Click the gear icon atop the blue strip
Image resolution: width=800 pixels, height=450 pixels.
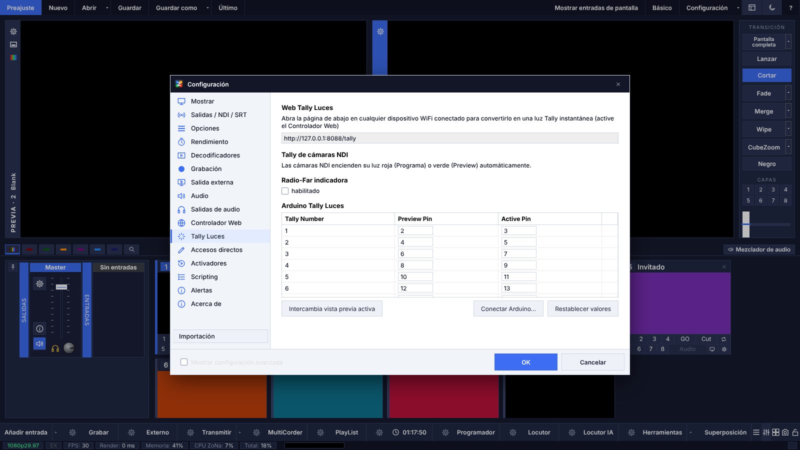click(x=380, y=31)
